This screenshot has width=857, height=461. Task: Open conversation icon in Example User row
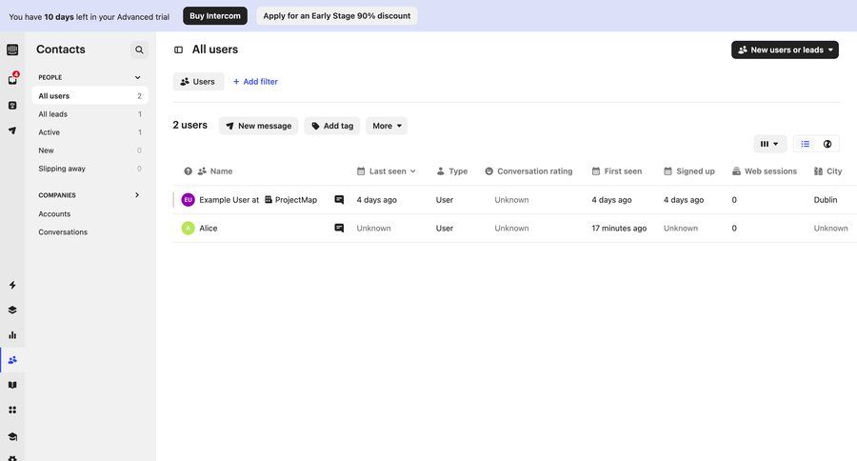pyautogui.click(x=339, y=200)
